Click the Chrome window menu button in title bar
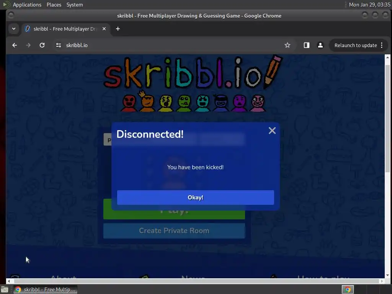The width and height of the screenshot is (392, 294). pyautogui.click(x=11, y=15)
